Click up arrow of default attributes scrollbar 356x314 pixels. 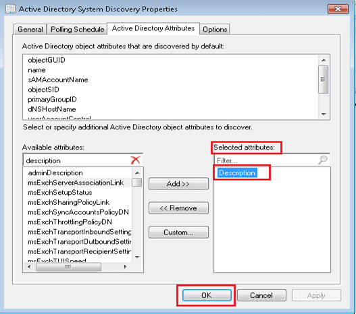click(x=324, y=60)
